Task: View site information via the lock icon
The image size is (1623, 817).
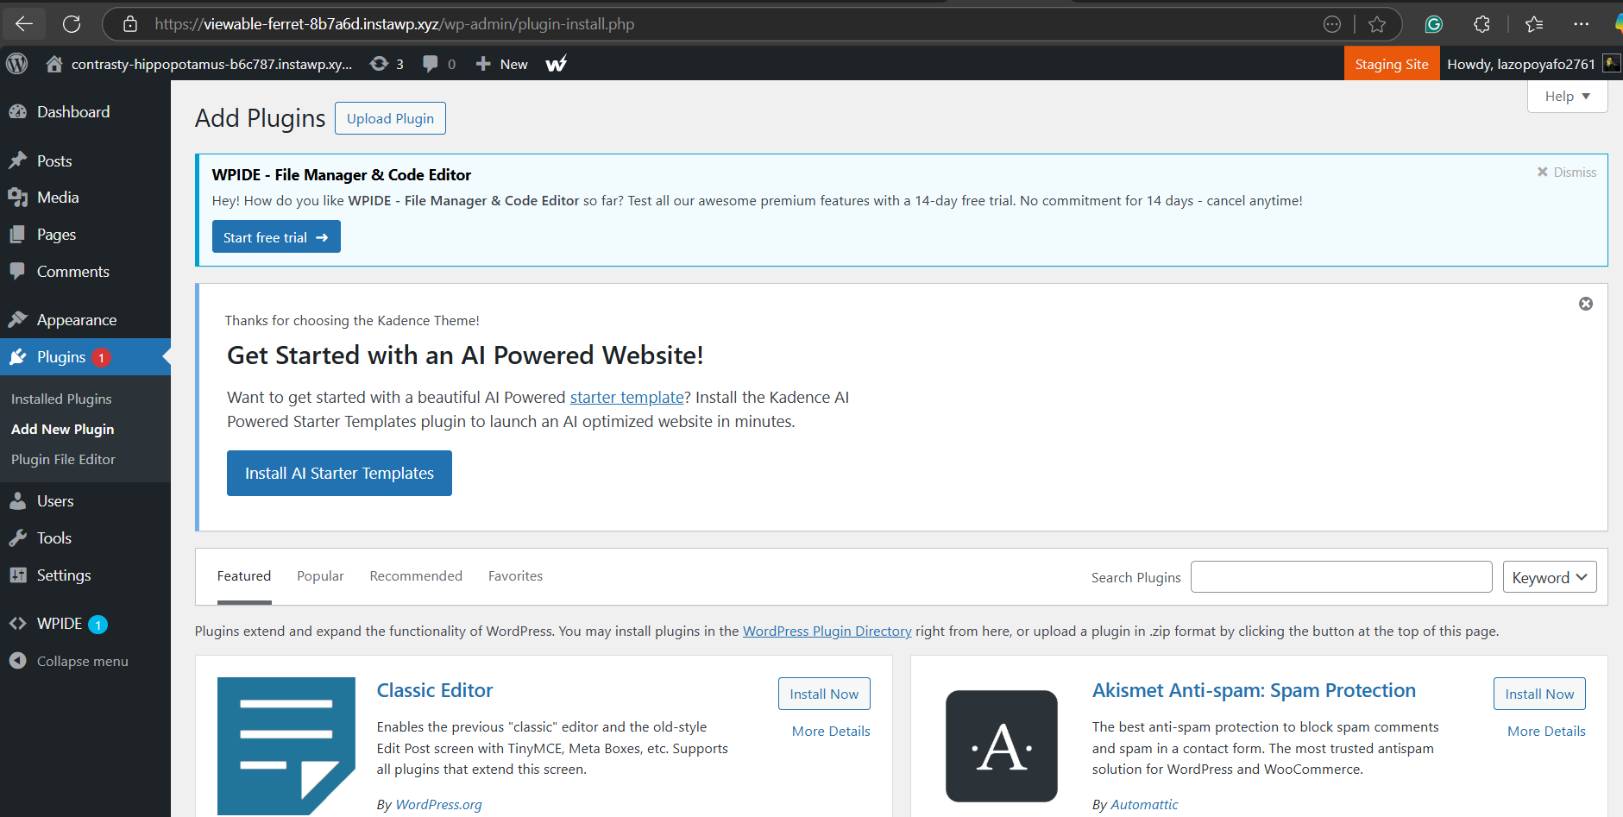Action: pos(130,24)
